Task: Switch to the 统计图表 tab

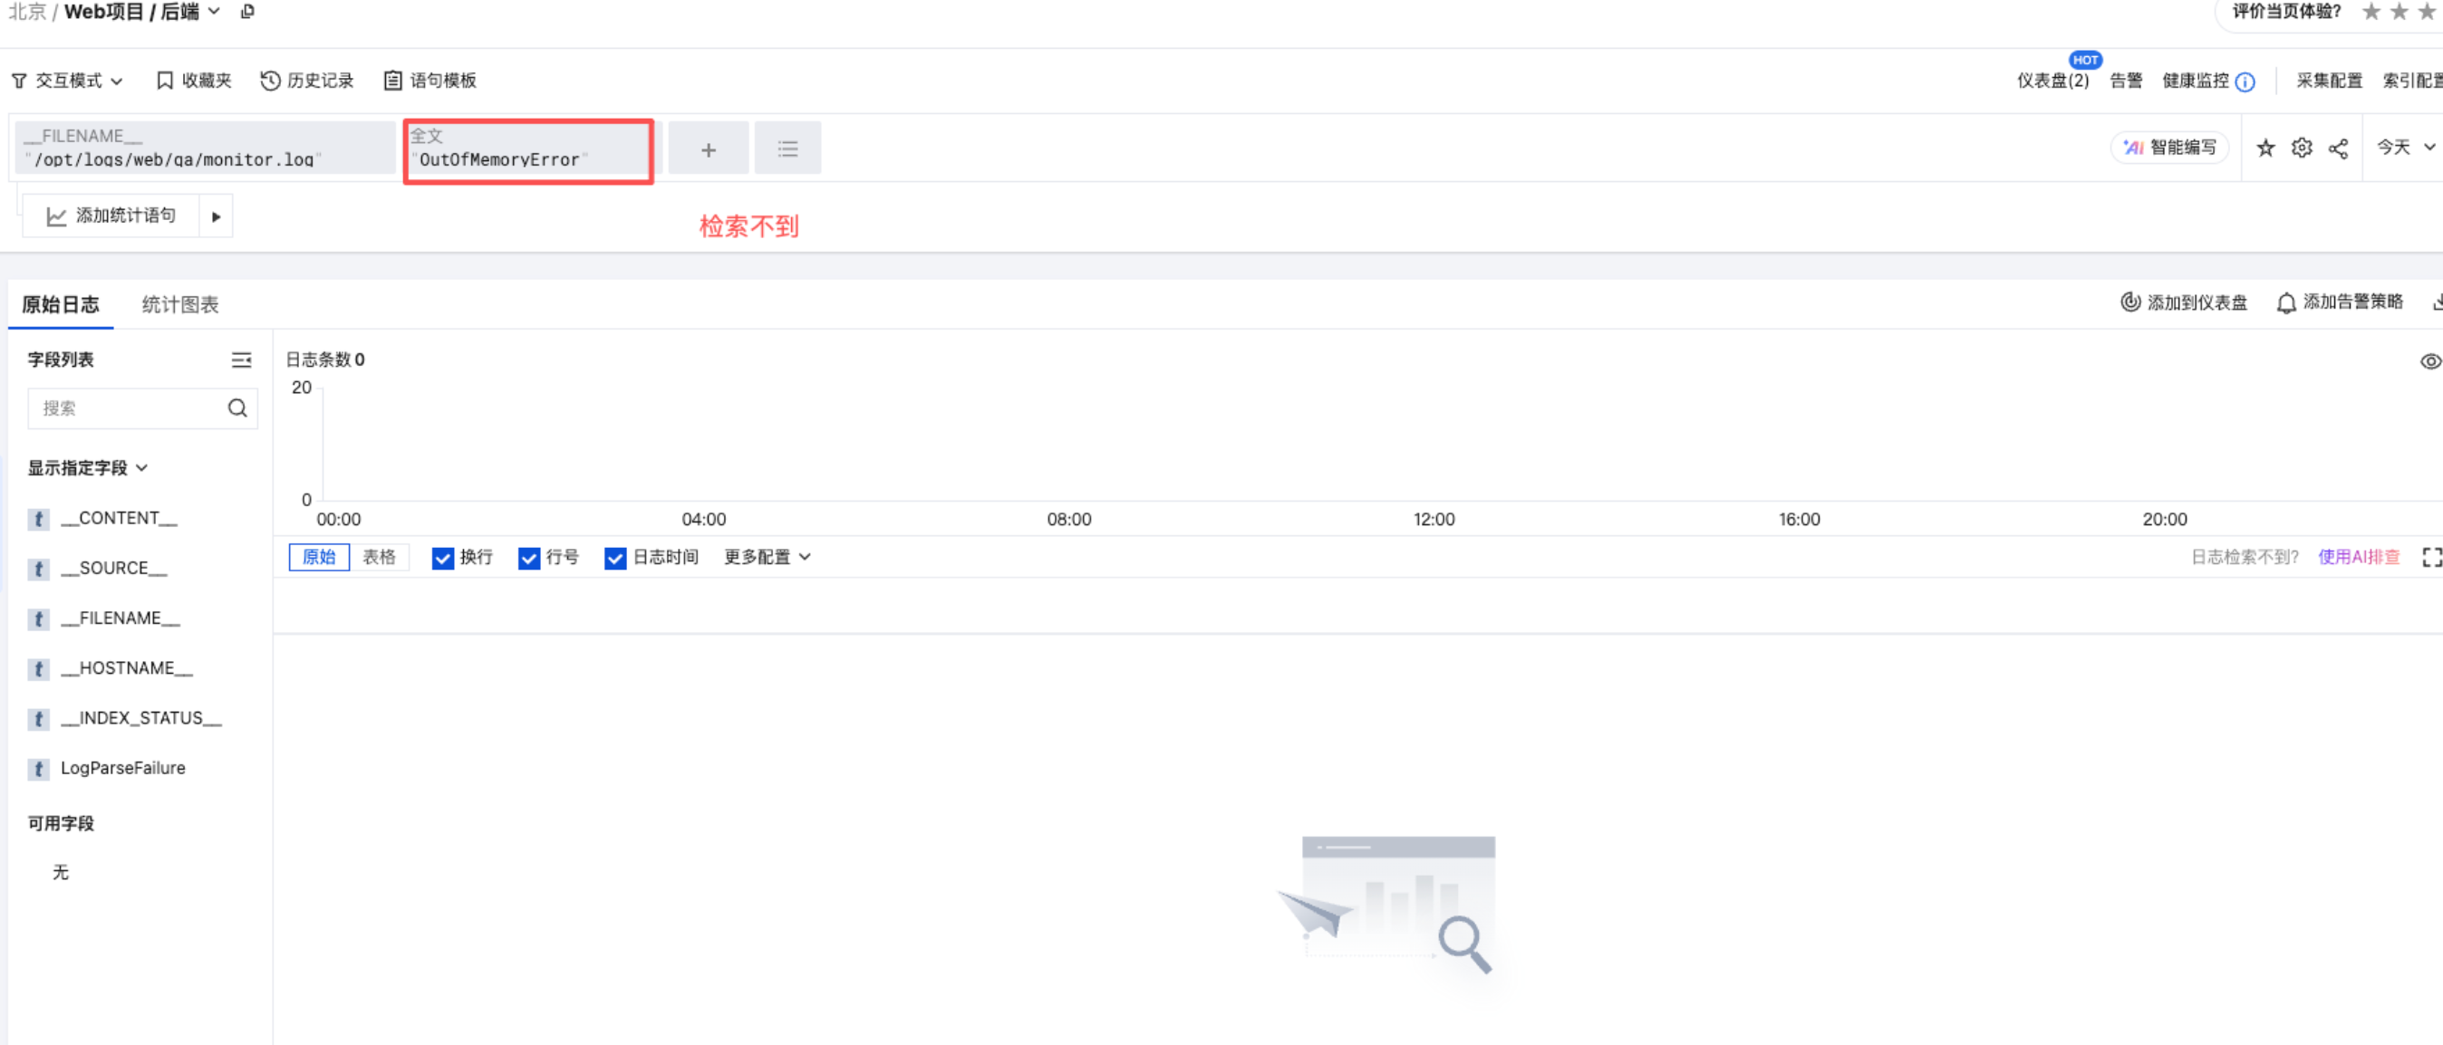Action: (x=180, y=305)
